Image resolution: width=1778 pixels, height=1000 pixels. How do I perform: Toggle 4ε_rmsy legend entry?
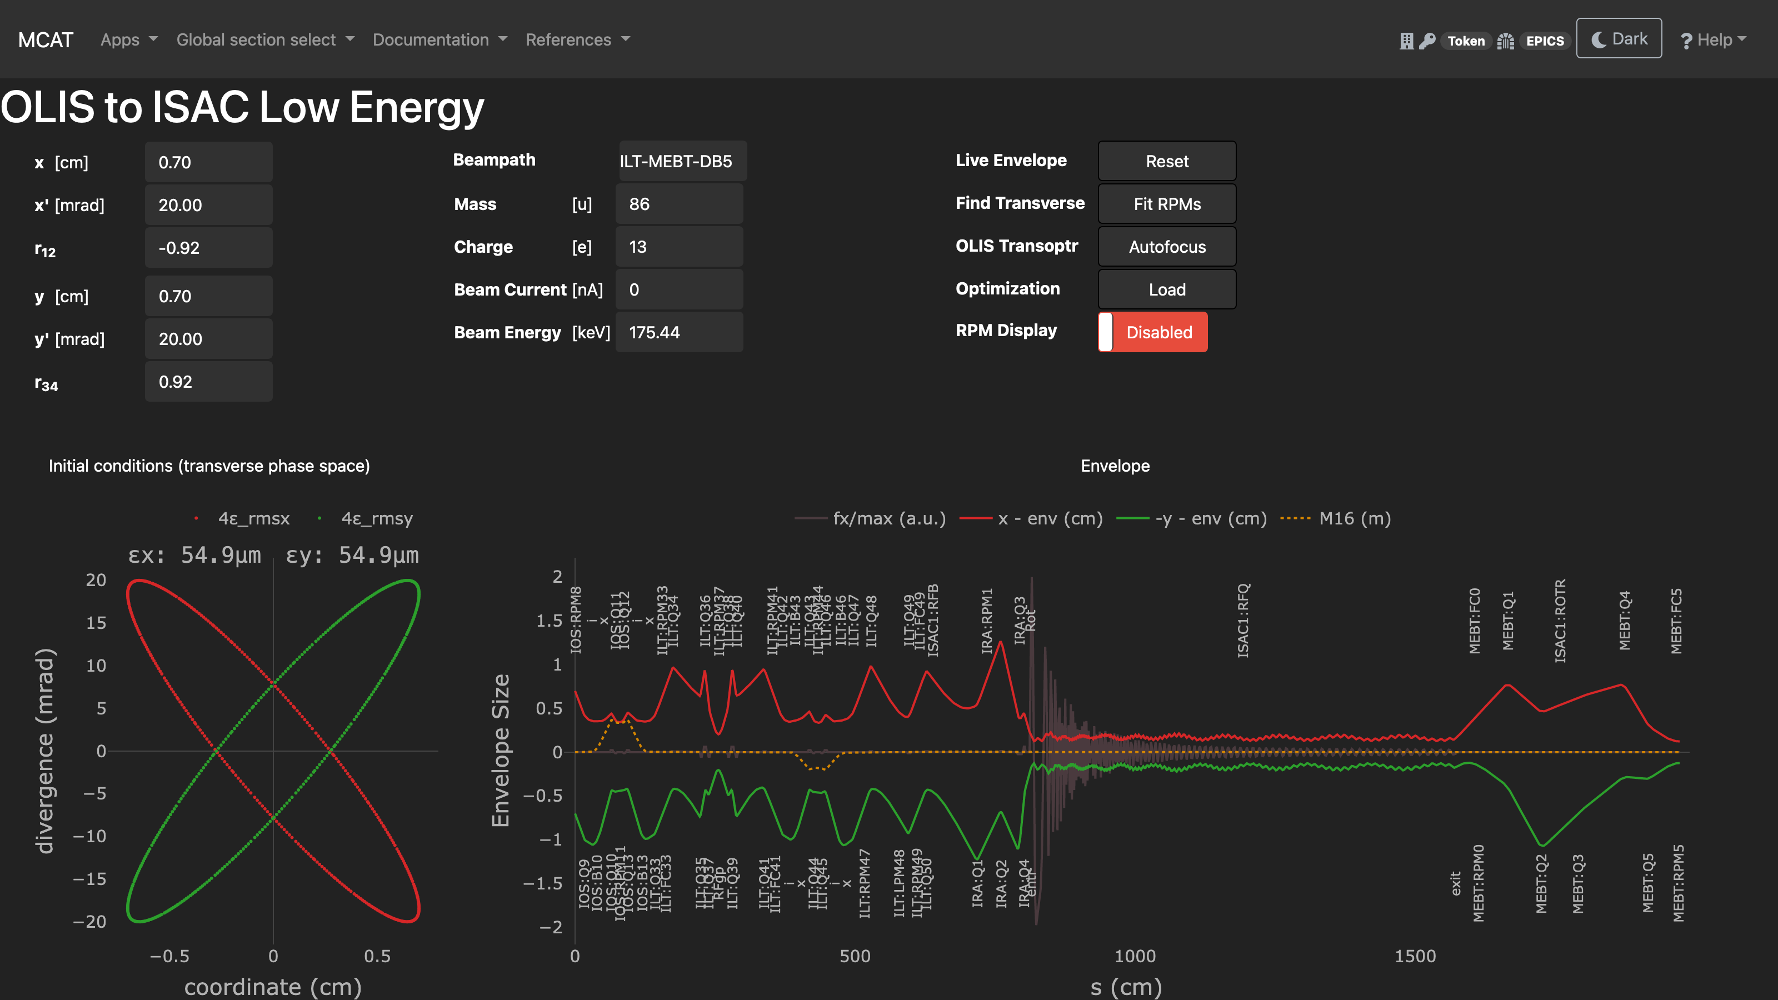364,518
